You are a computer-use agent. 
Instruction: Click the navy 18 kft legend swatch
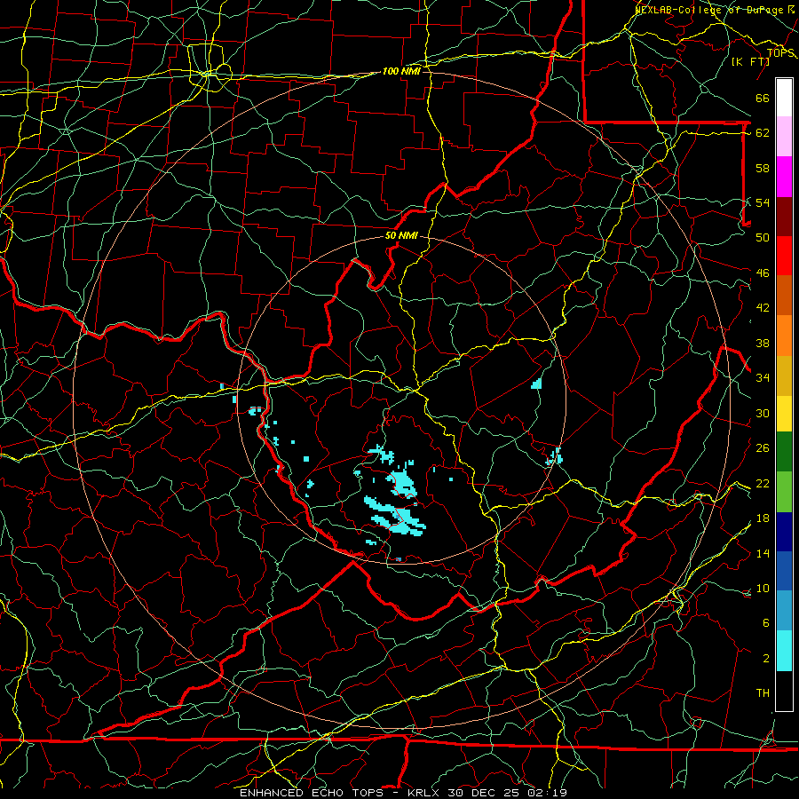pos(784,532)
